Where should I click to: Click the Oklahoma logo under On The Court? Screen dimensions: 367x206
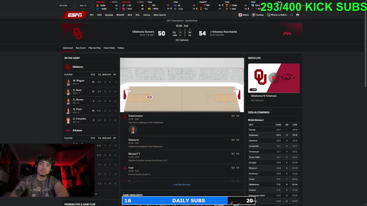(68, 67)
